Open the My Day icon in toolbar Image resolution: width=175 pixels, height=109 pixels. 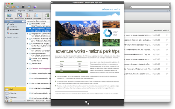point(29,7)
